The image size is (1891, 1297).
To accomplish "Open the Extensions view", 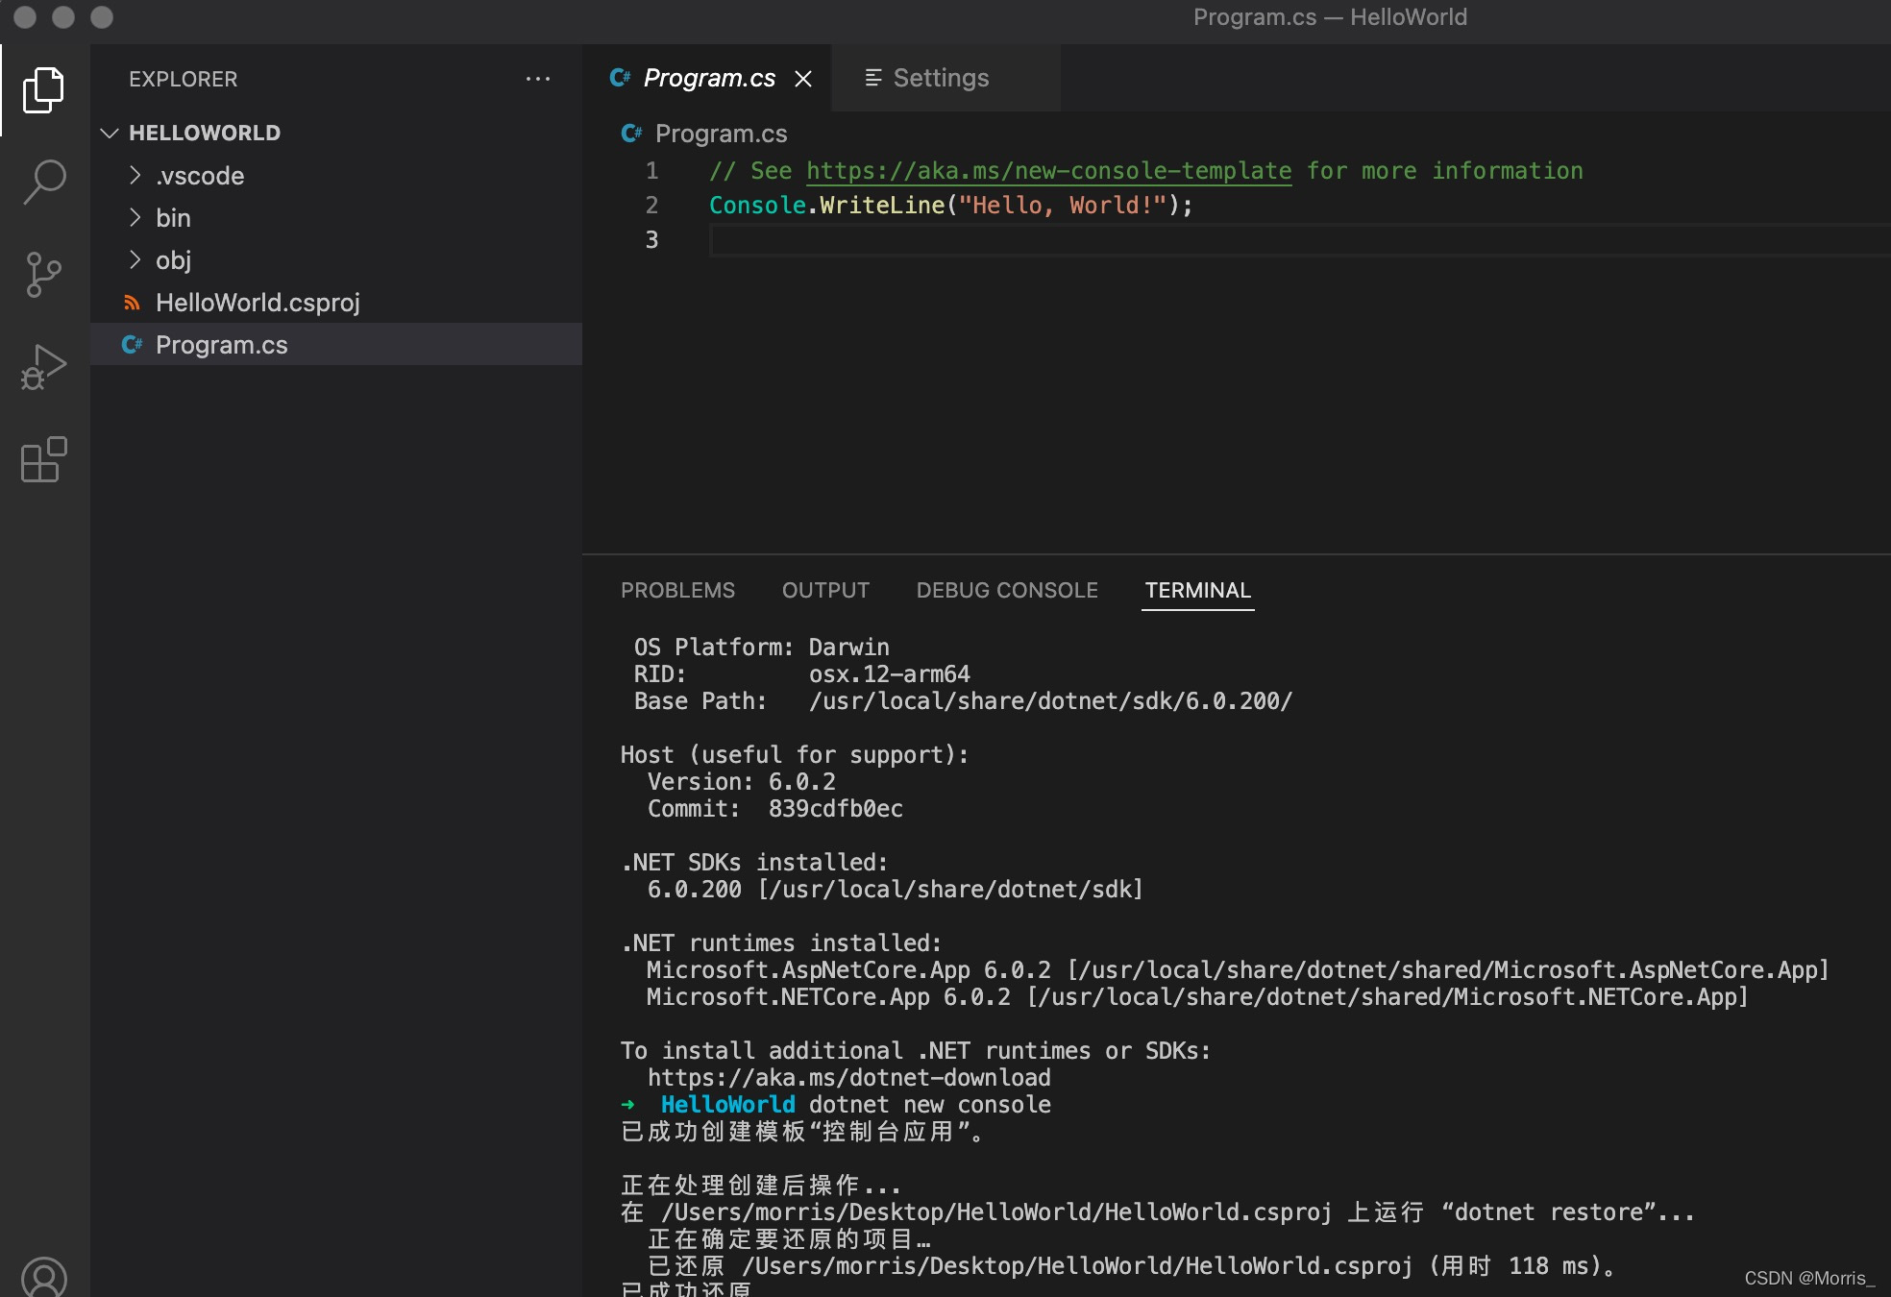I will (x=43, y=459).
